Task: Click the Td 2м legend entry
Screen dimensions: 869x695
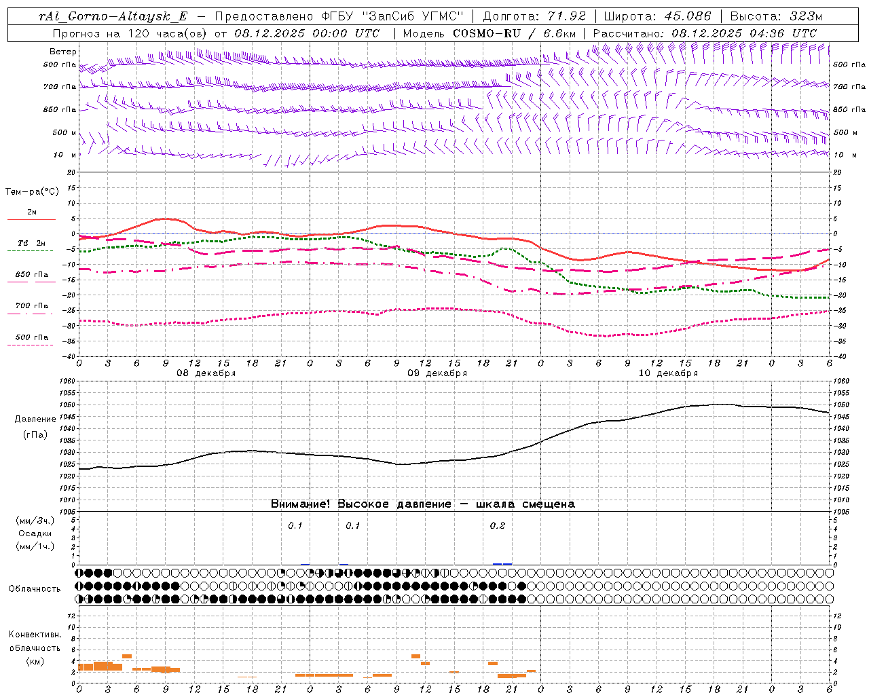Action: coord(31,246)
